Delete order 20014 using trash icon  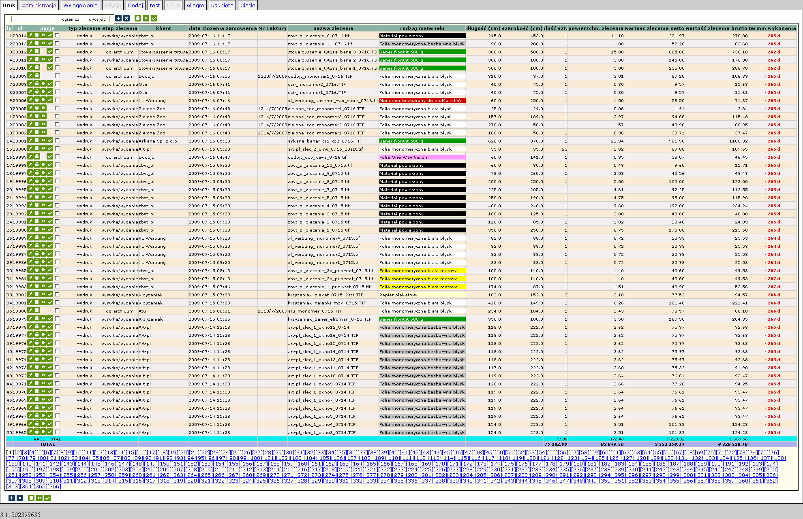point(37,35)
